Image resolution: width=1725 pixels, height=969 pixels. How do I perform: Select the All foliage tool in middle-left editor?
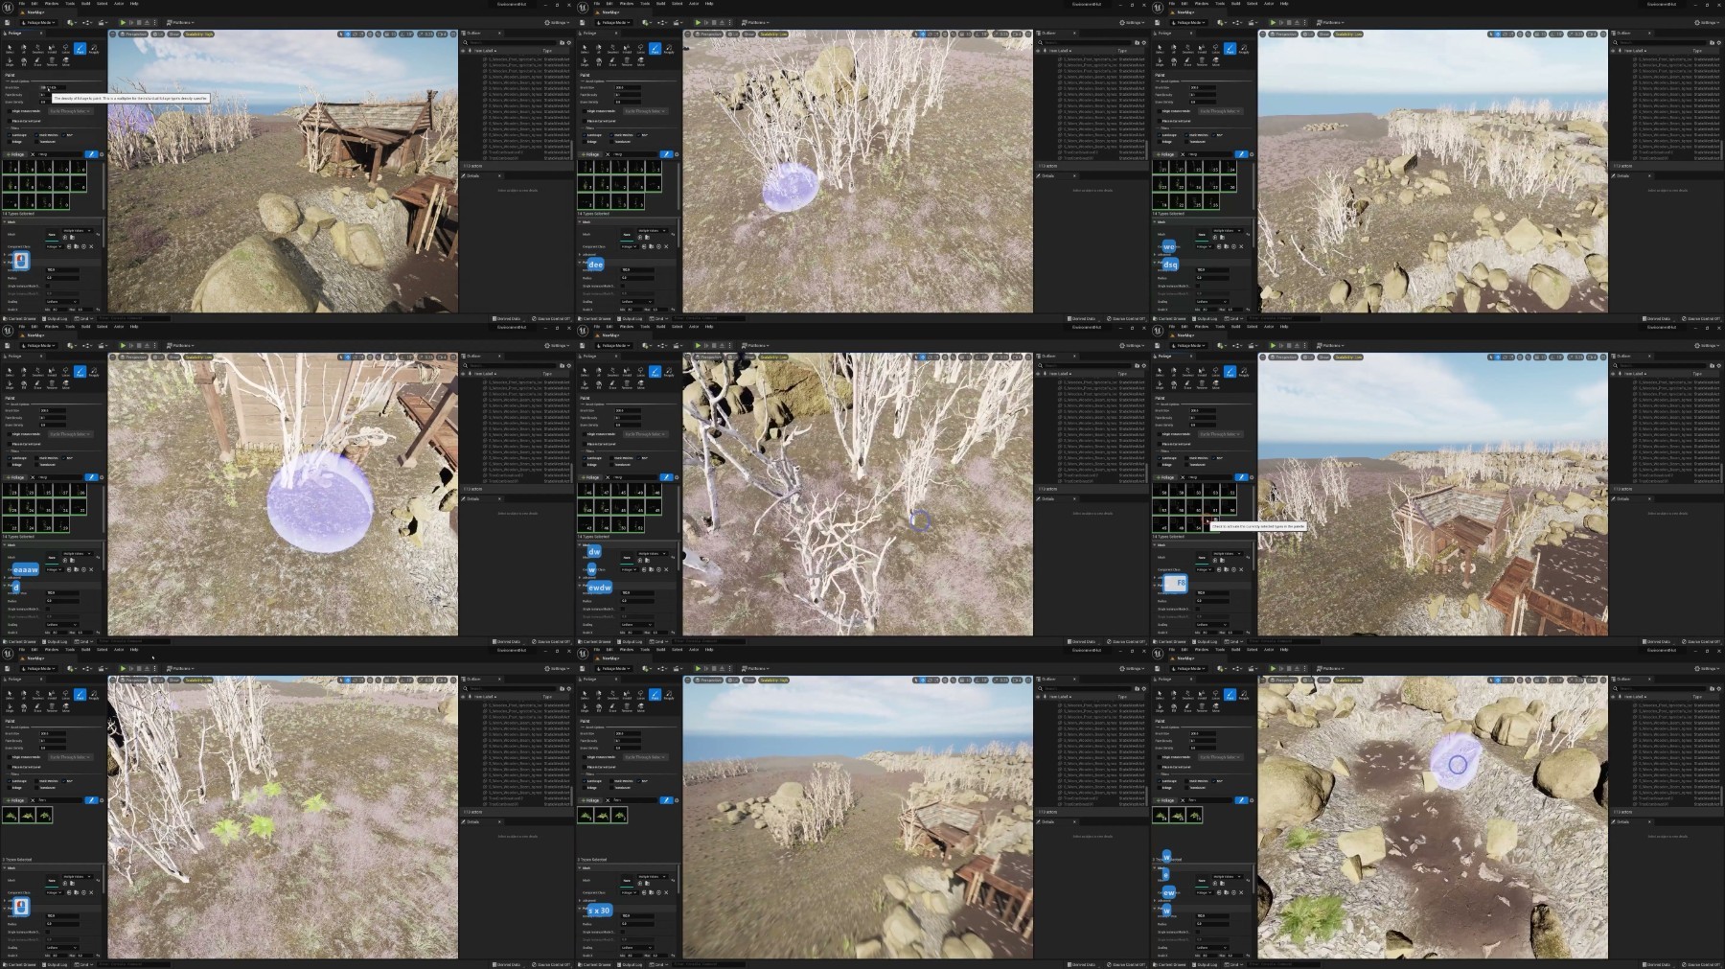coord(23,372)
